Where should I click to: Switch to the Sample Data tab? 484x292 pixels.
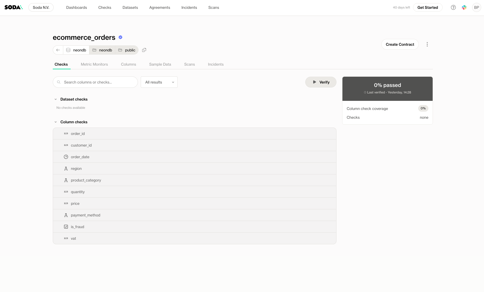coord(160,64)
